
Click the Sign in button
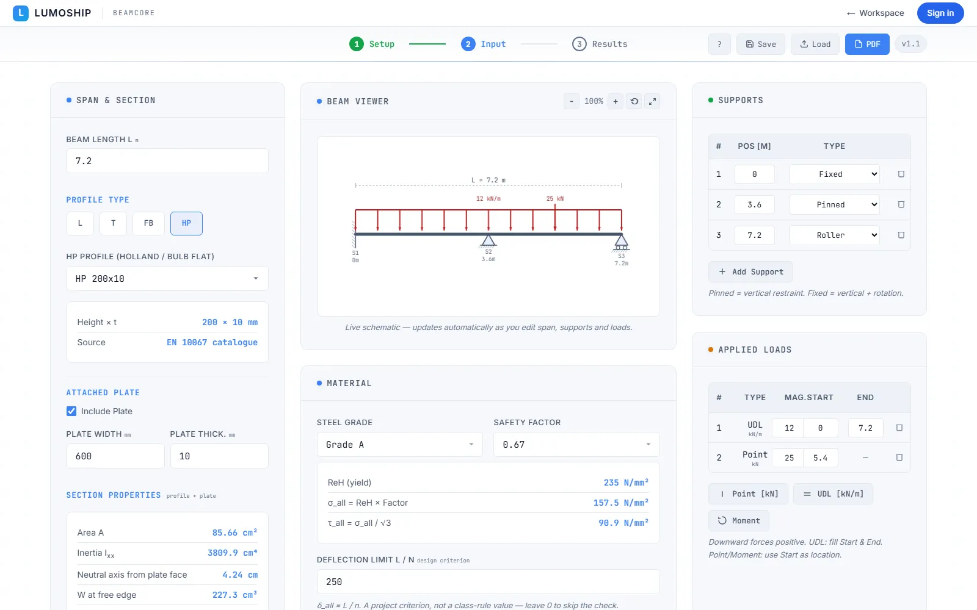coord(940,13)
